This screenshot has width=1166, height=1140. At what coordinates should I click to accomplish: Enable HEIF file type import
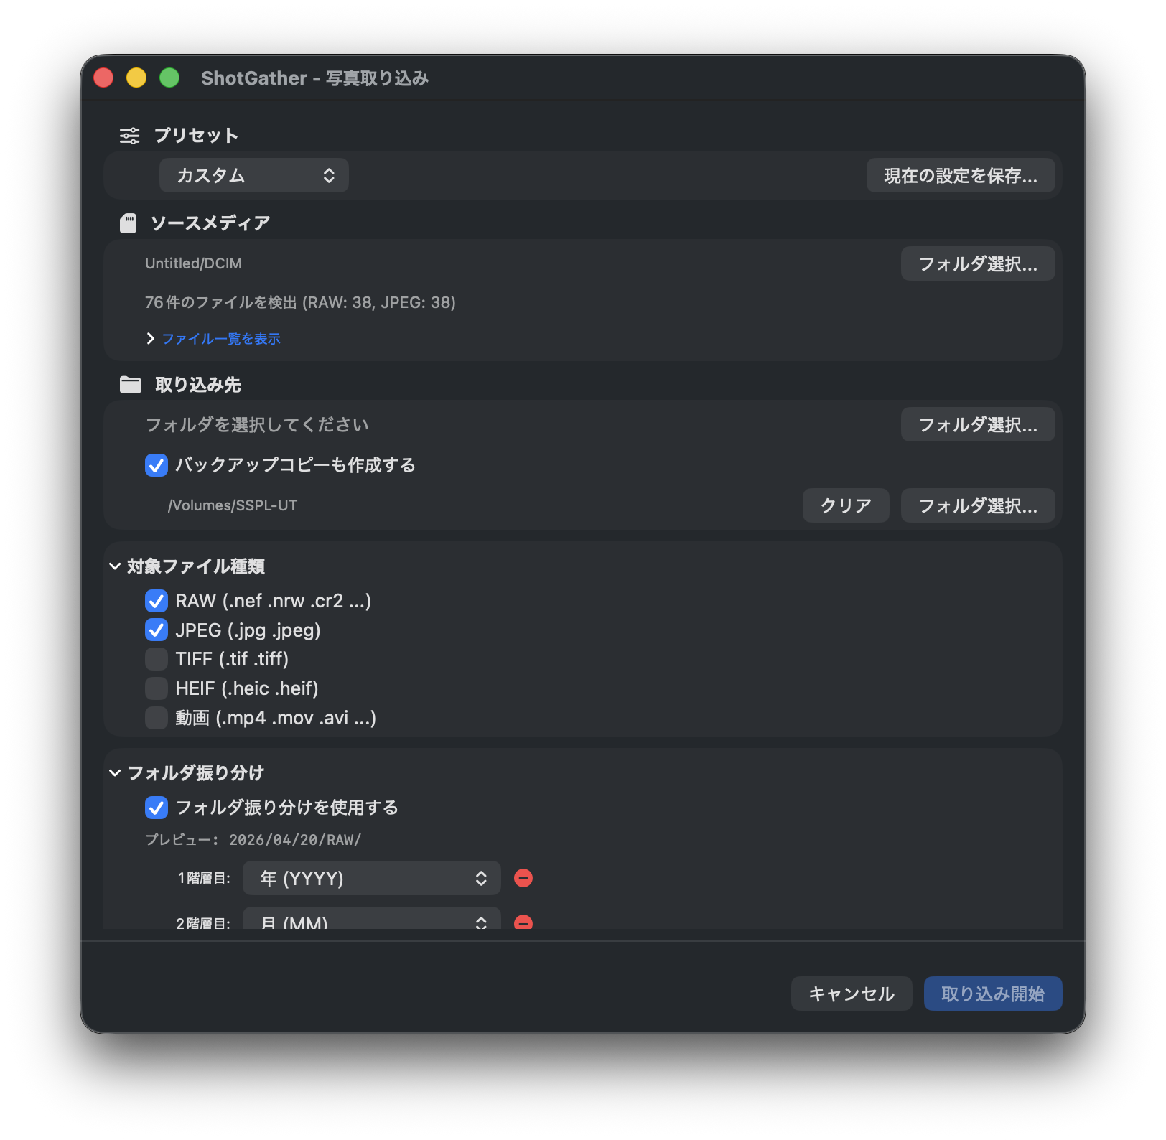pyautogui.click(x=156, y=688)
